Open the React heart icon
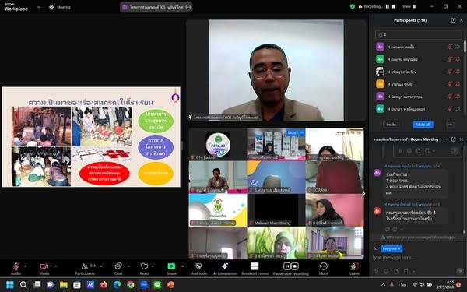 coord(145,266)
